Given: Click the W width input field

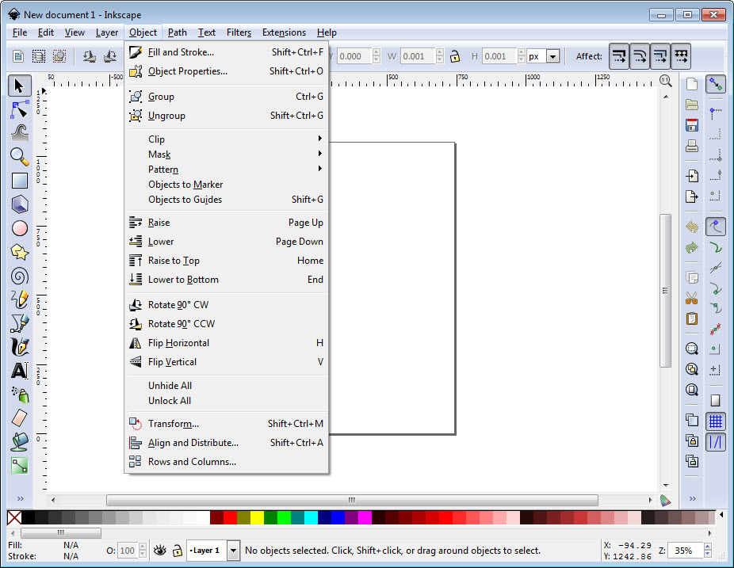Looking at the screenshot, I should pyautogui.click(x=418, y=56).
